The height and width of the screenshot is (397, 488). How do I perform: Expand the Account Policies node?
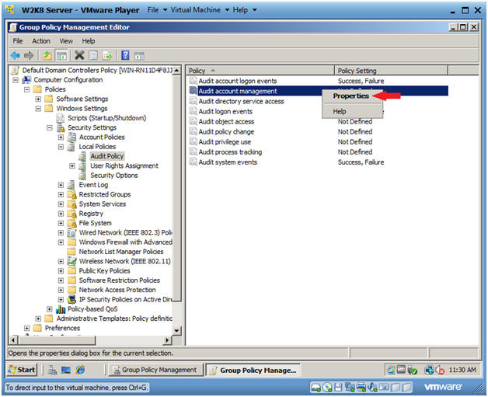pos(61,138)
